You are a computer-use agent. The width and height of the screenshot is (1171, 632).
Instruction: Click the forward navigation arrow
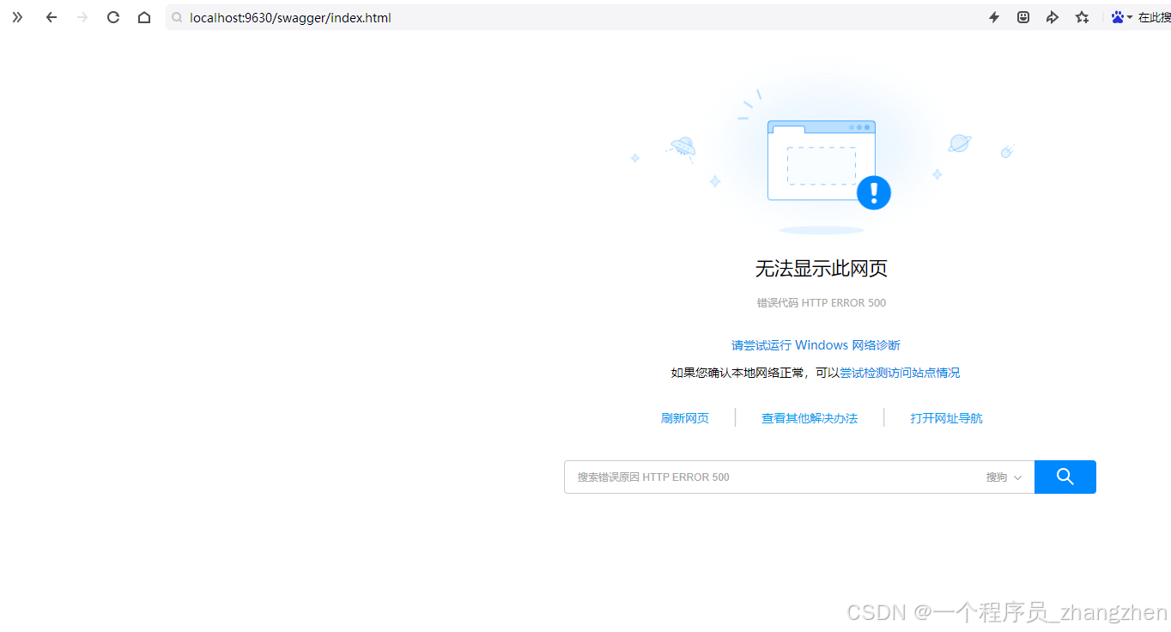(82, 16)
